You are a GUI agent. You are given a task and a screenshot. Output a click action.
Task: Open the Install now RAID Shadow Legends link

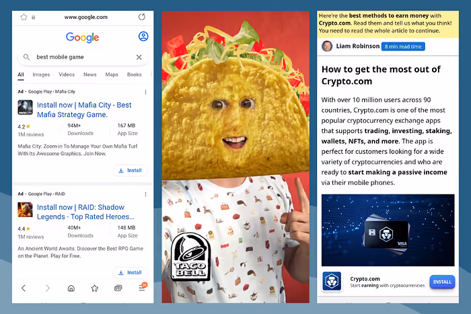pyautogui.click(x=85, y=212)
